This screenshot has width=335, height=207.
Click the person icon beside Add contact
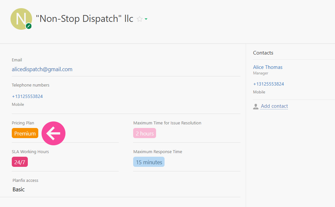(256, 106)
